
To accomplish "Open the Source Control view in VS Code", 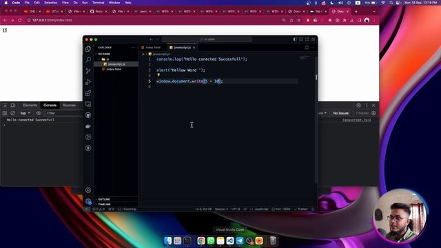I will (88, 71).
